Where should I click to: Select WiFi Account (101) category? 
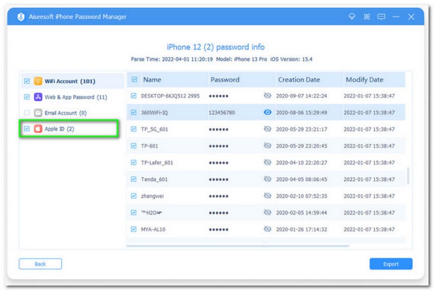(x=73, y=81)
